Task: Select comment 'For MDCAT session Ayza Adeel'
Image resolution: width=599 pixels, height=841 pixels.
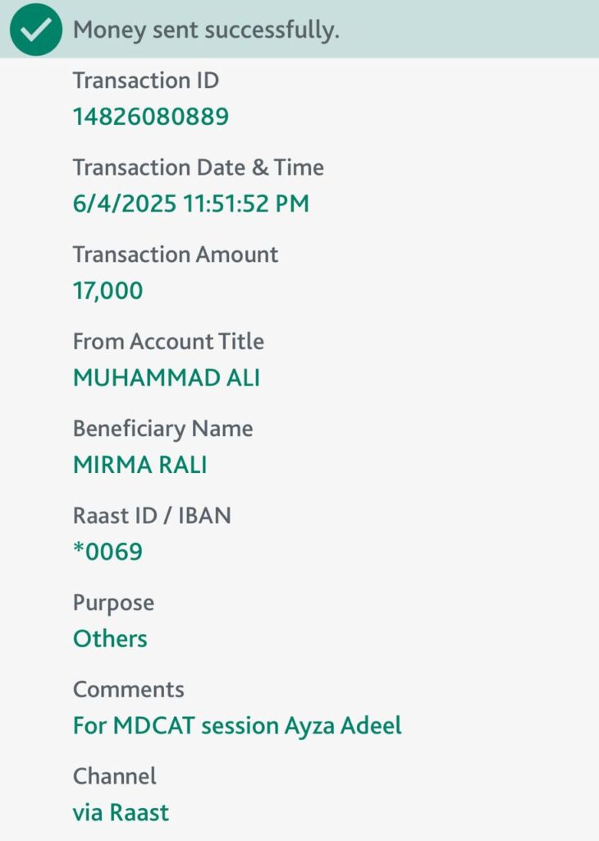Action: [x=237, y=726]
